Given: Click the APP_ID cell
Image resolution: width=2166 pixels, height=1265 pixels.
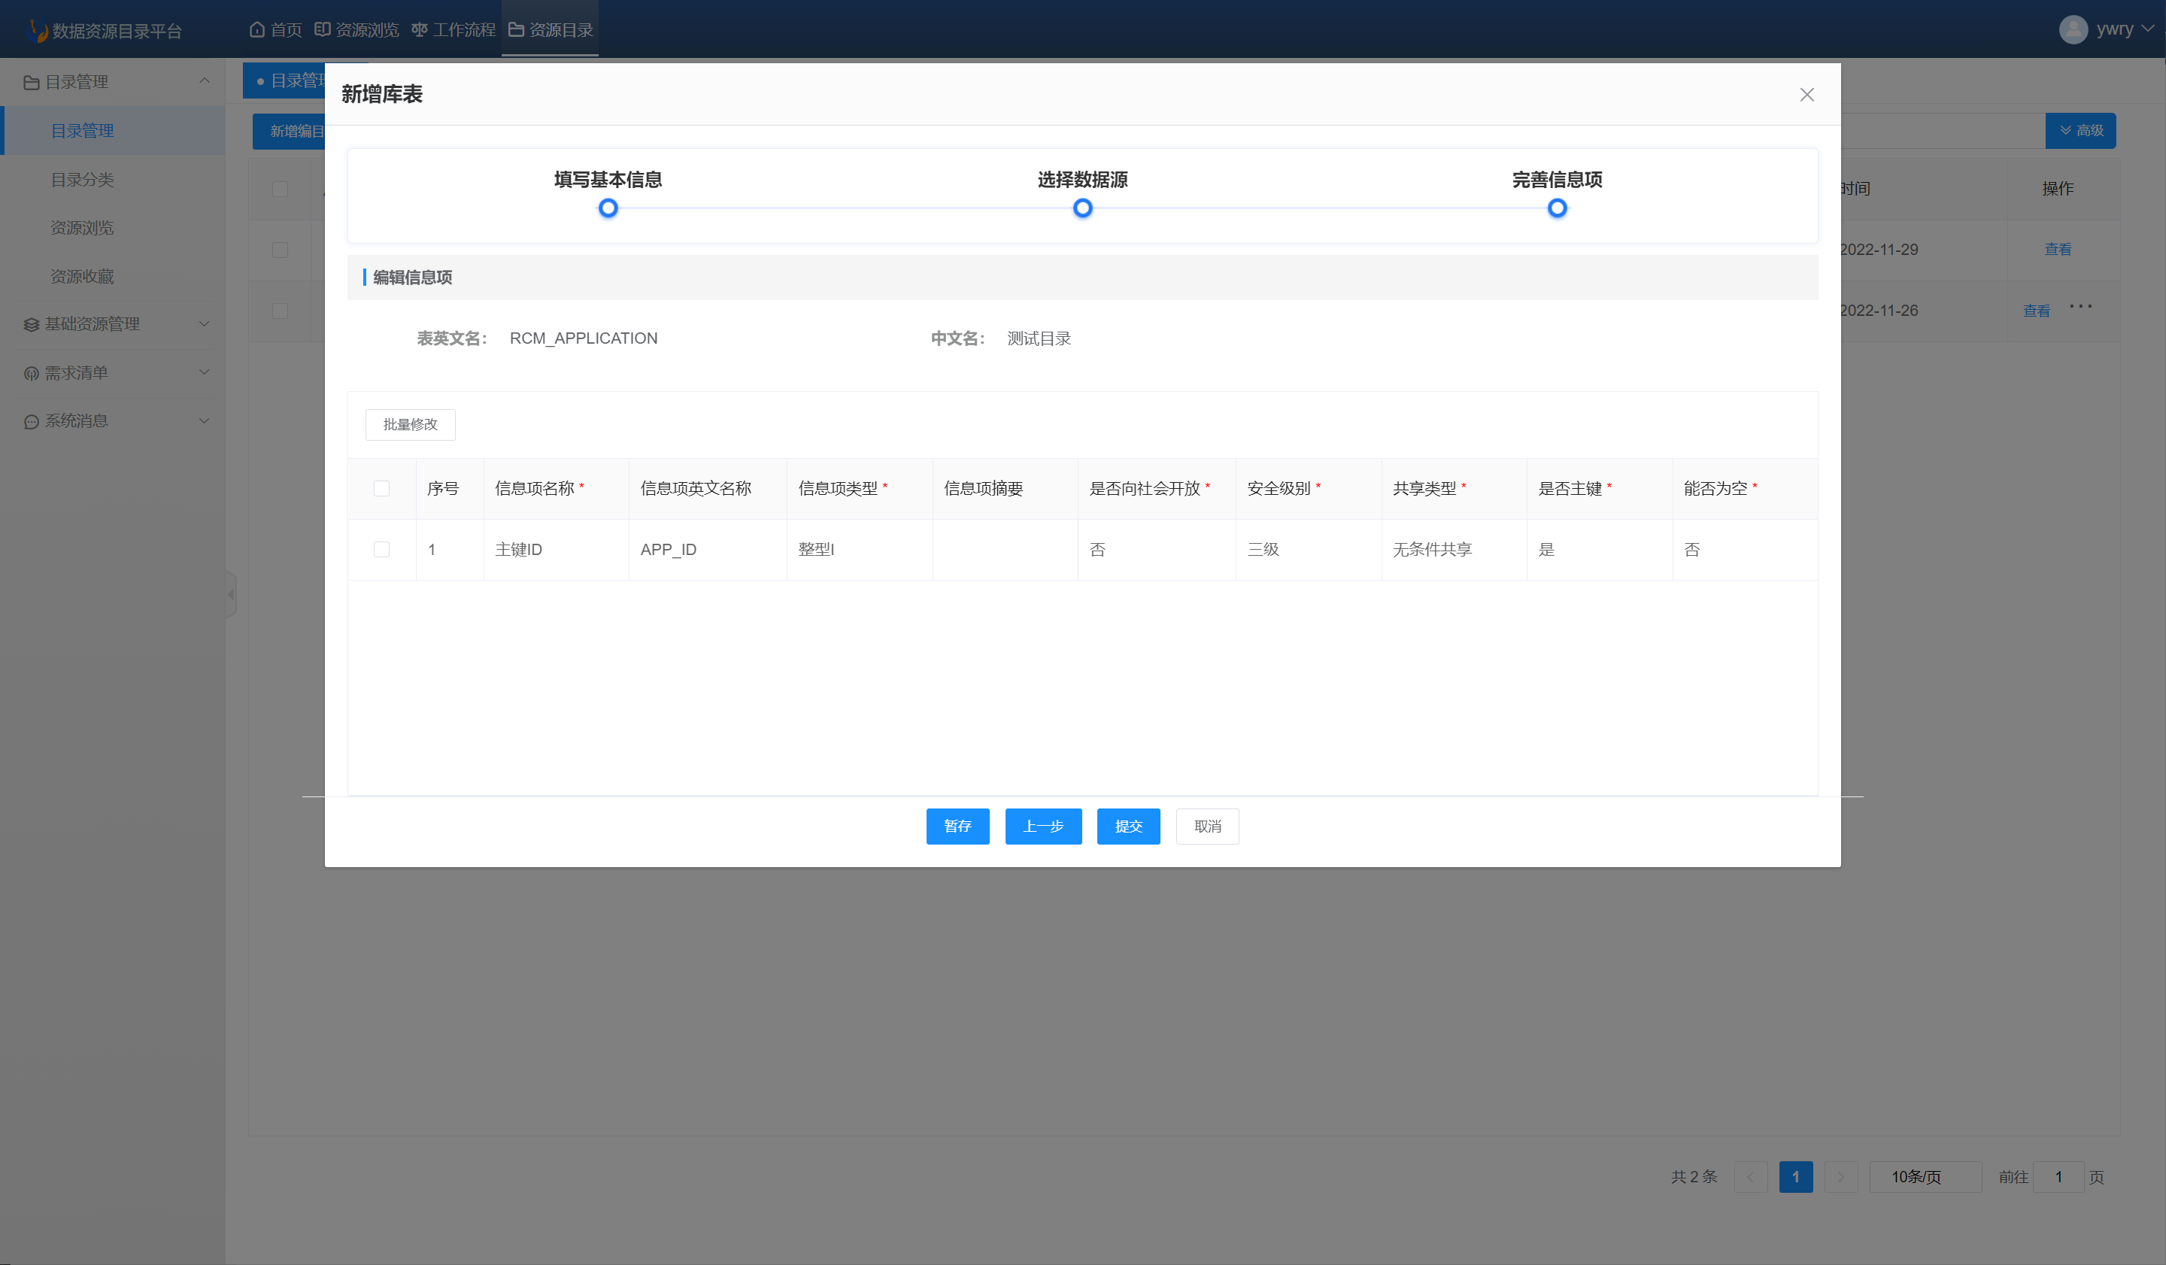Looking at the screenshot, I should pos(708,549).
